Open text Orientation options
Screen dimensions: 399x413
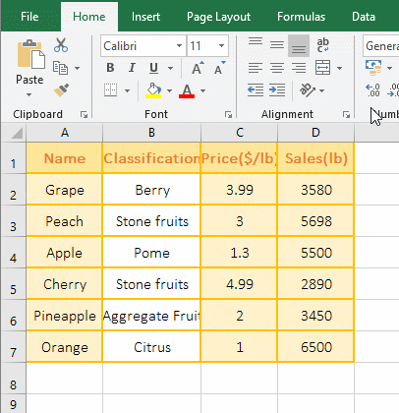(308, 90)
